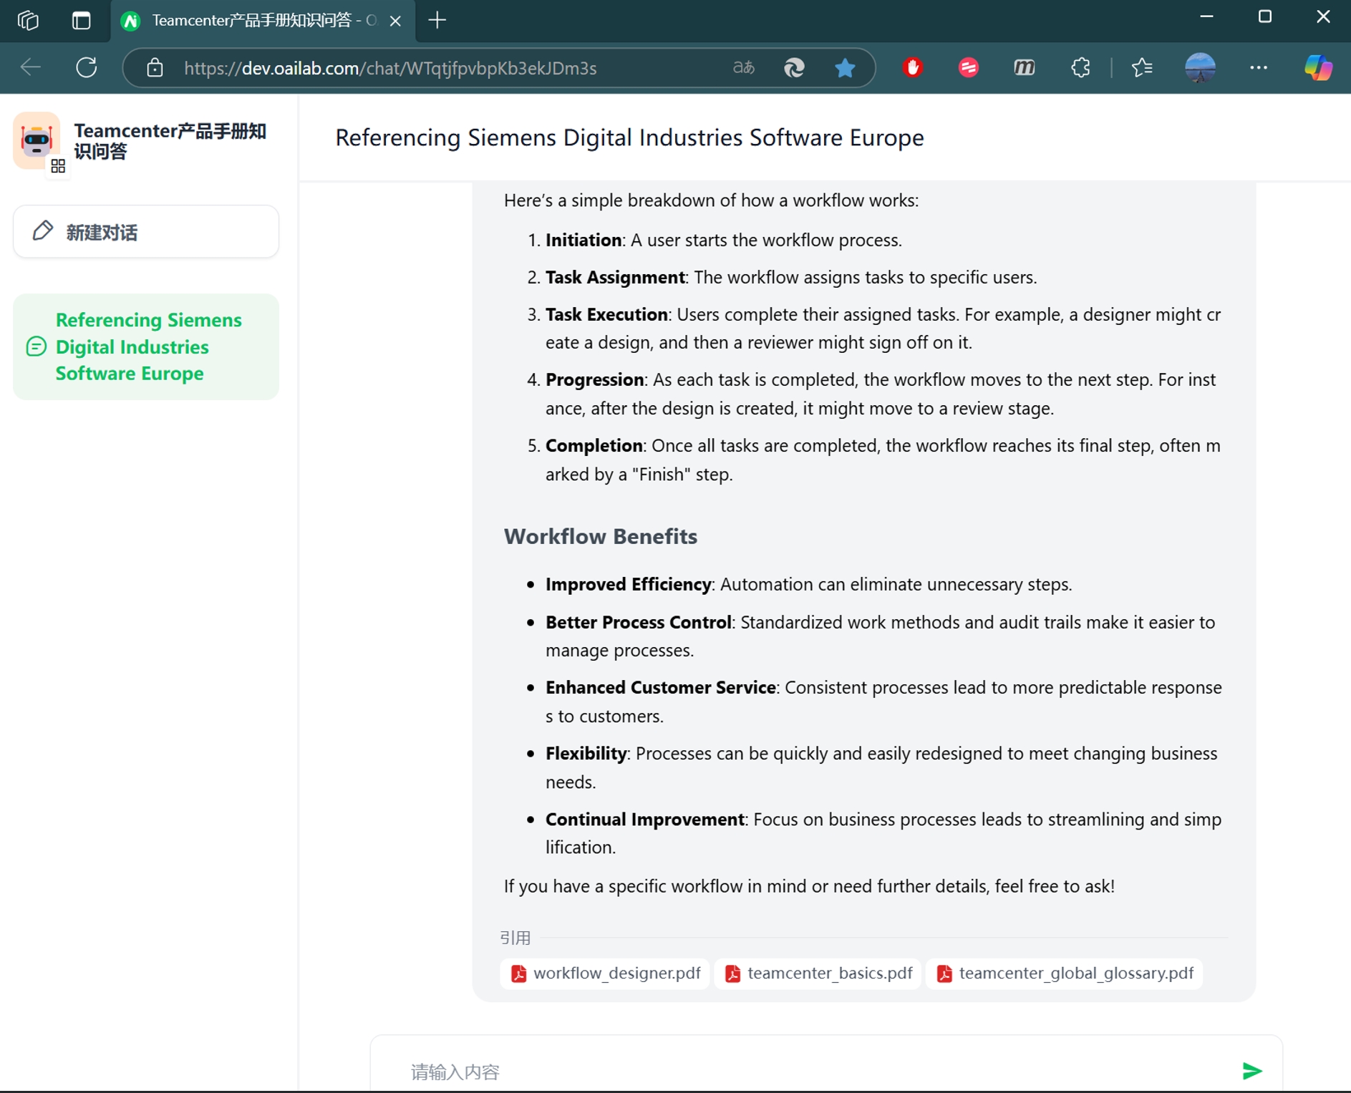Go back to previous page
This screenshot has width=1351, height=1093.
pyautogui.click(x=31, y=67)
